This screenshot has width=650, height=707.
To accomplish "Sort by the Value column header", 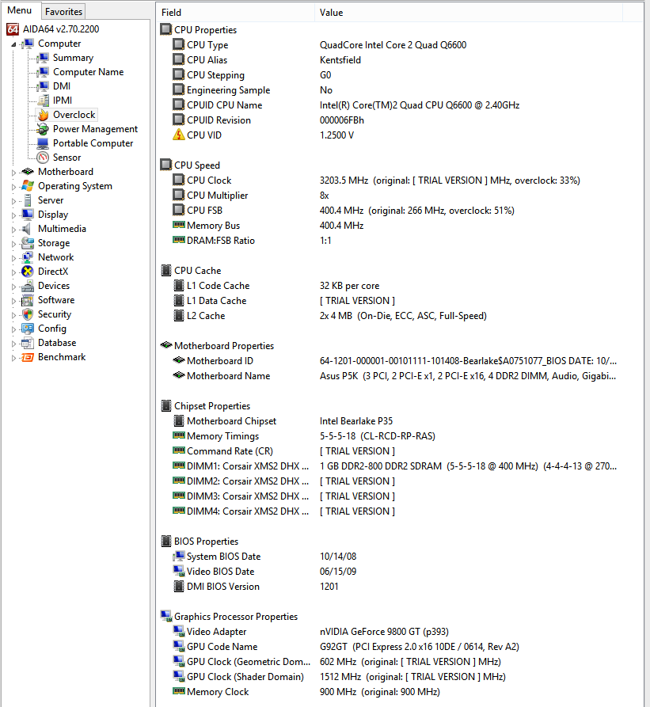I will (x=469, y=13).
